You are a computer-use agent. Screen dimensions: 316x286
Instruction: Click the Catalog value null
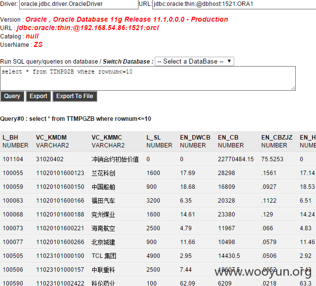[x=32, y=36]
